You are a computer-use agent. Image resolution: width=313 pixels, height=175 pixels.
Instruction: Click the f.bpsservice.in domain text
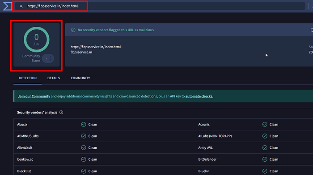[81, 52]
